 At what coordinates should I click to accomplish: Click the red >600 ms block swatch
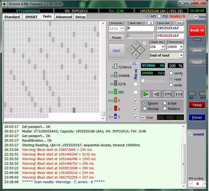tap(116, 108)
